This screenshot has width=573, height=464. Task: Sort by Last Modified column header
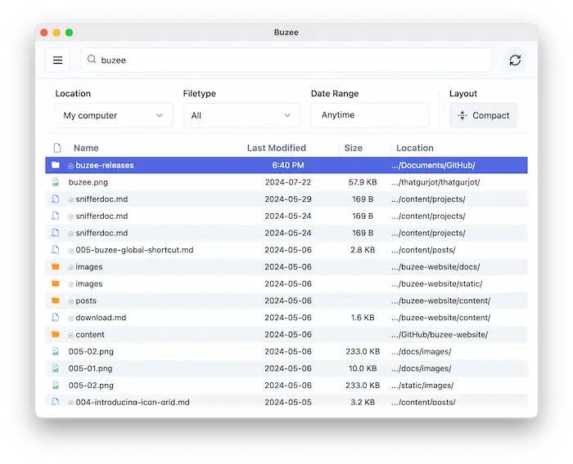click(x=277, y=148)
